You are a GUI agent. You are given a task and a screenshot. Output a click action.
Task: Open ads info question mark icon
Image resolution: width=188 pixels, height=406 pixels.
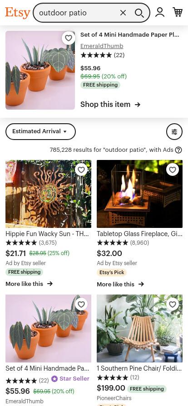tap(178, 150)
